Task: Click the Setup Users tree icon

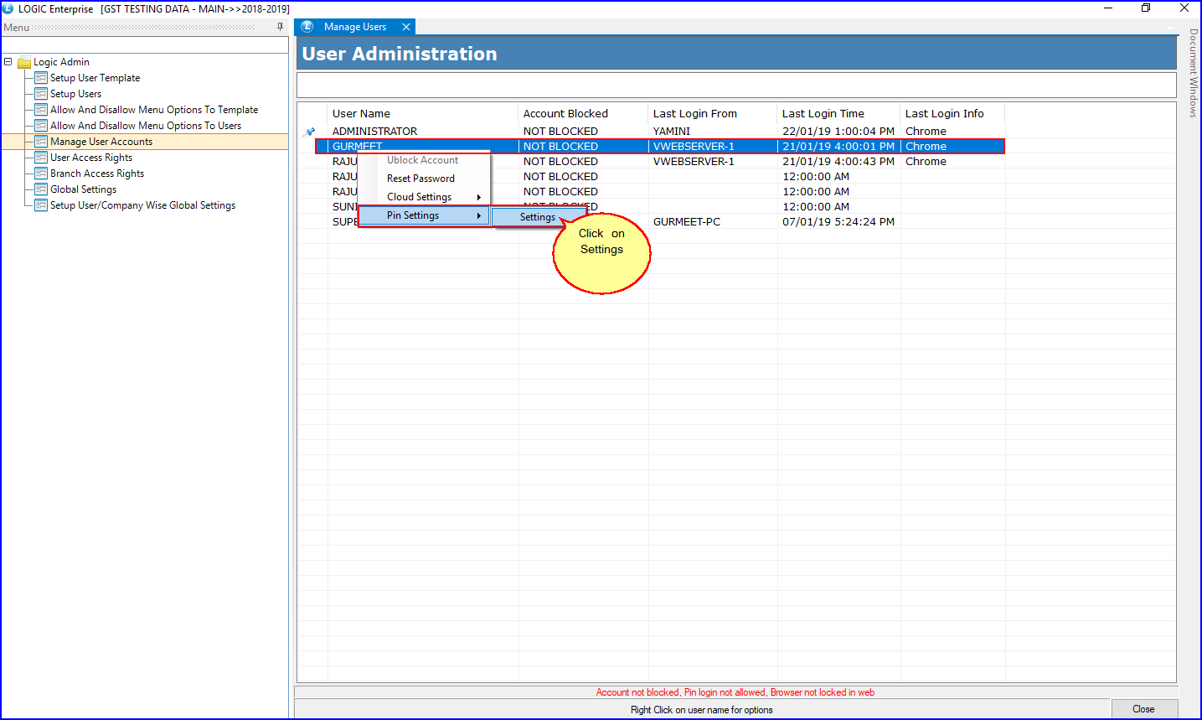Action: (41, 94)
